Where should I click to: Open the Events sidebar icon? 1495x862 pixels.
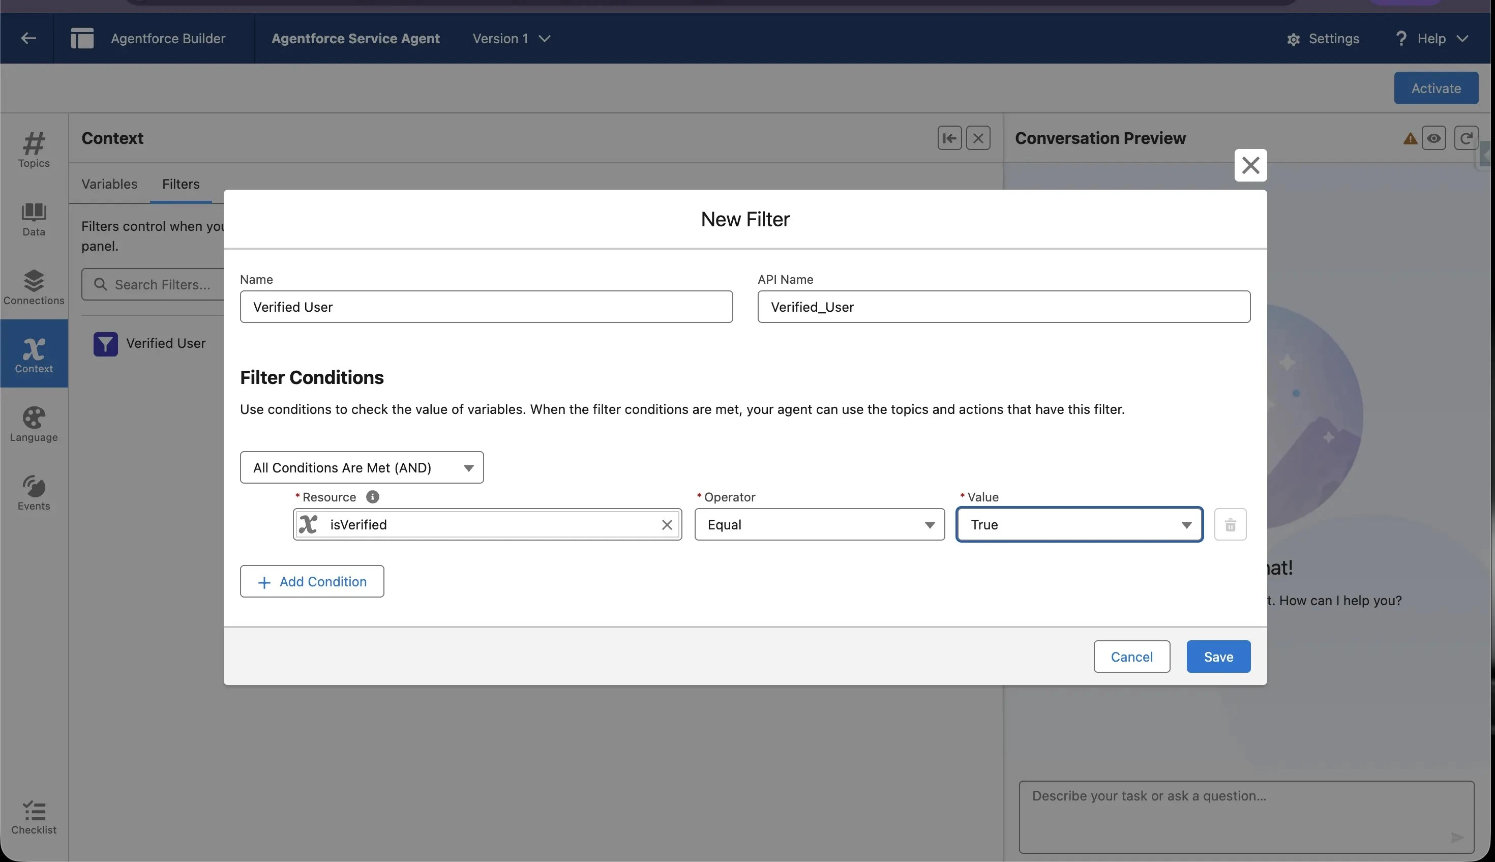pyautogui.click(x=34, y=493)
